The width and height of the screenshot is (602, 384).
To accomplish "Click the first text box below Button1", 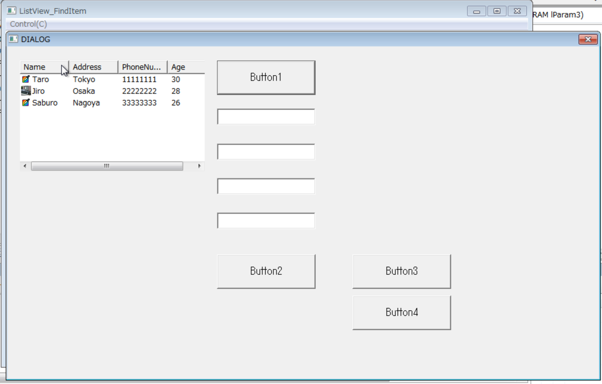I will (x=266, y=117).
